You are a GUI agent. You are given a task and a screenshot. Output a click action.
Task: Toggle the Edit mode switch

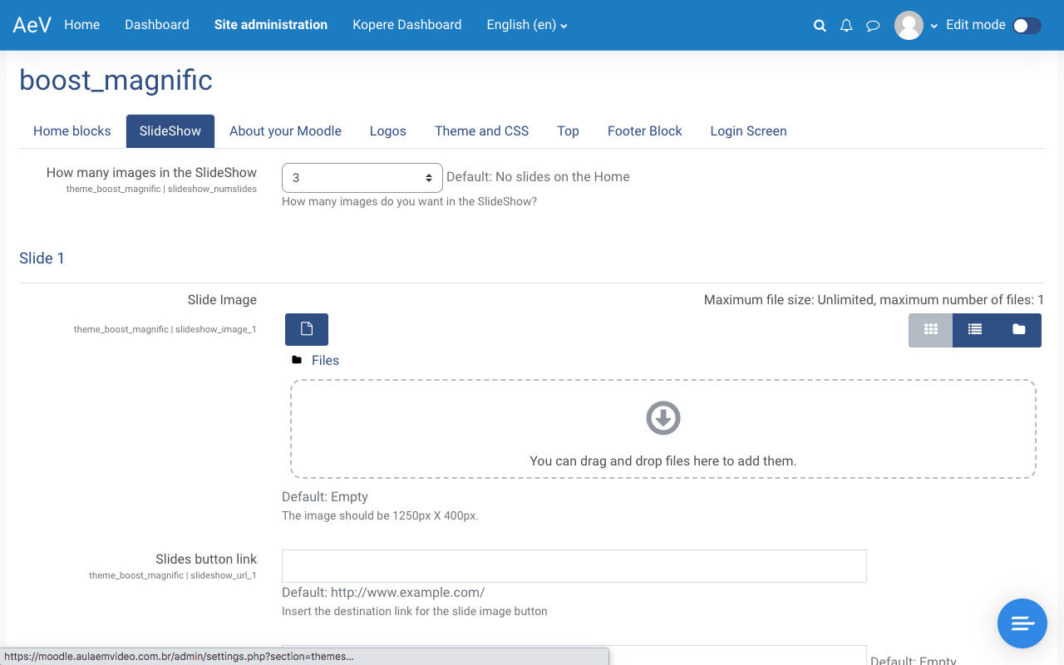click(1027, 26)
